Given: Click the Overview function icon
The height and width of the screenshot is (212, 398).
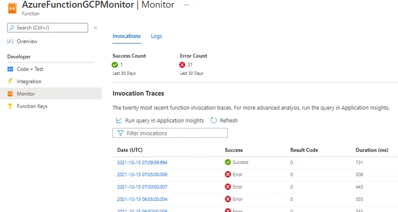Looking at the screenshot, I should click(x=10, y=41).
